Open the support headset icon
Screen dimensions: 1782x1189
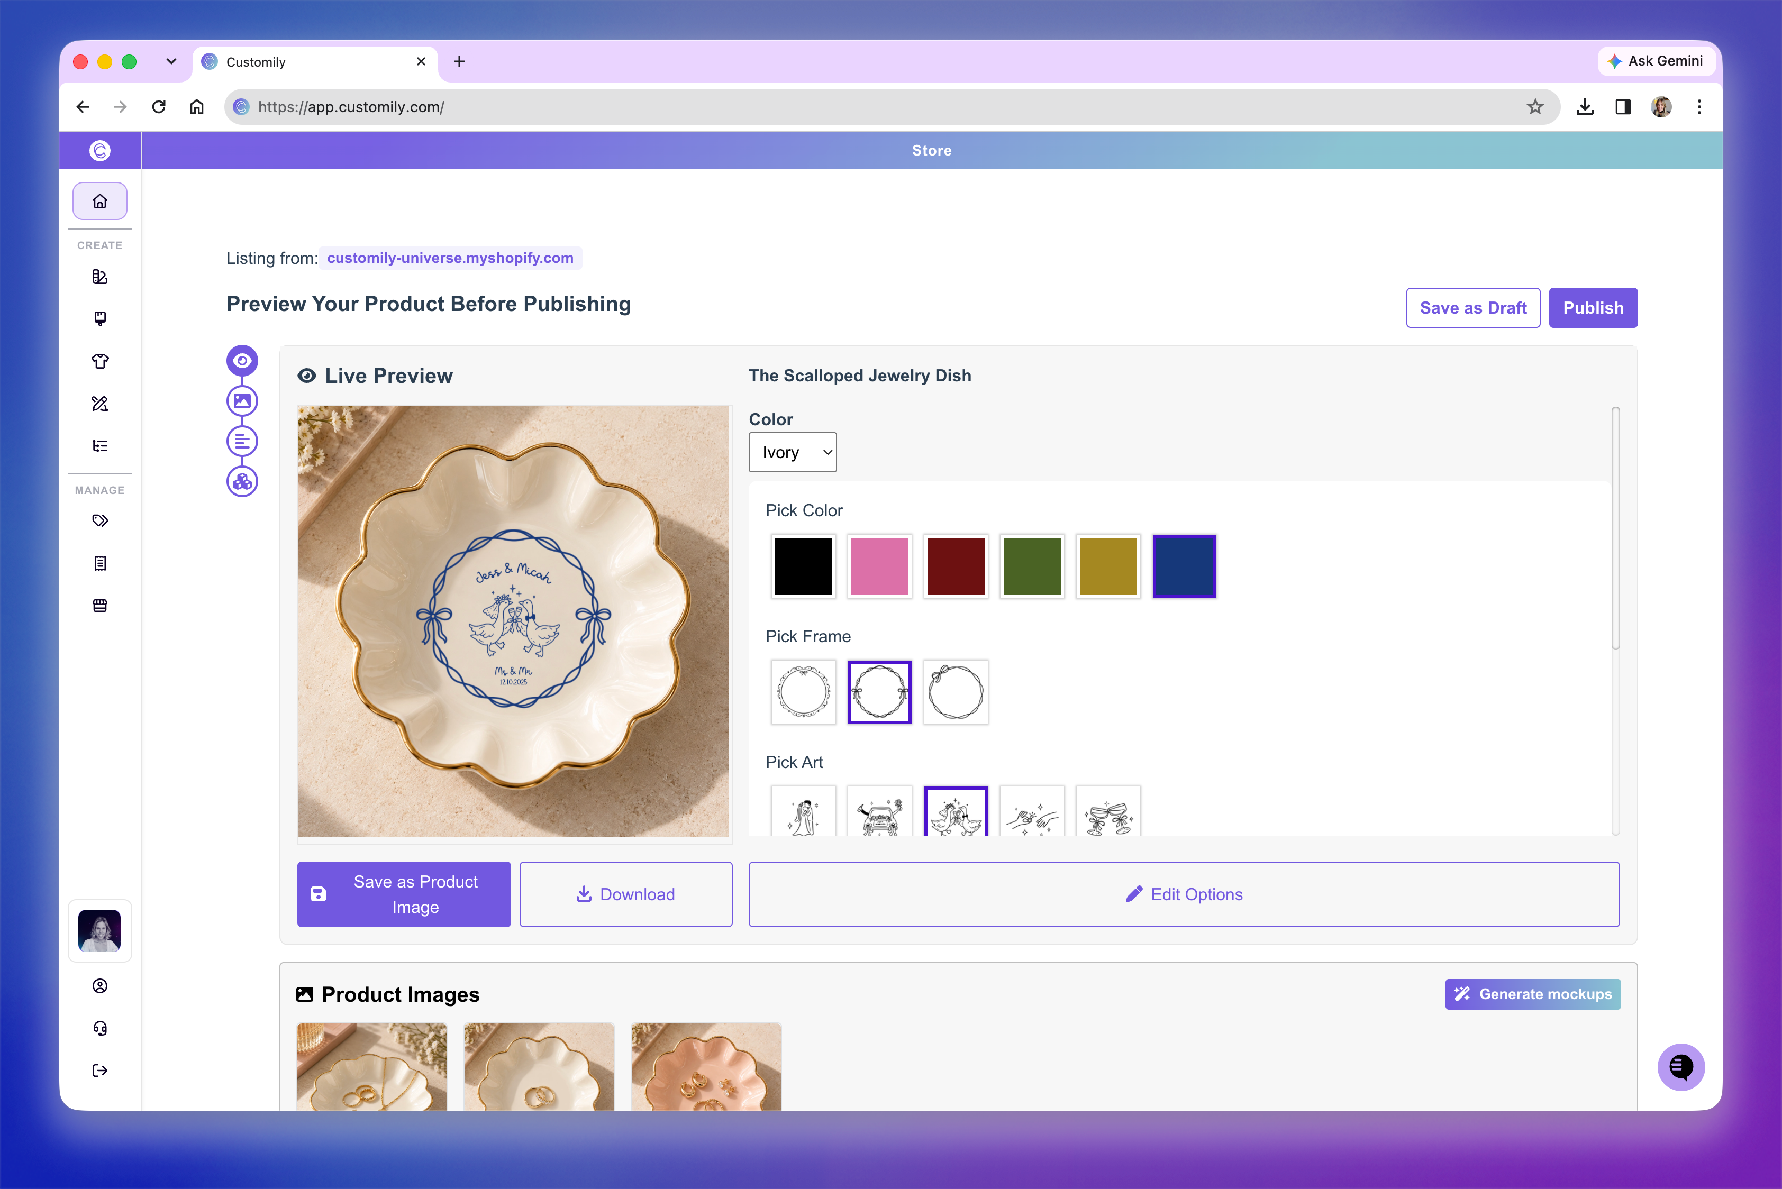point(99,1028)
